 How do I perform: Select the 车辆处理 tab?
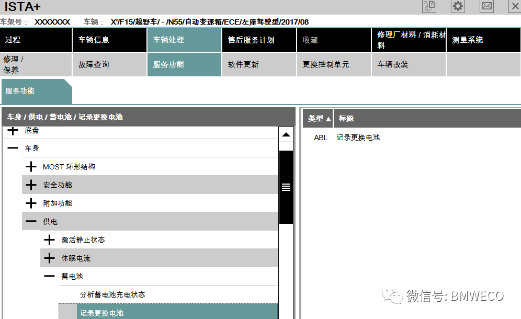(185, 40)
